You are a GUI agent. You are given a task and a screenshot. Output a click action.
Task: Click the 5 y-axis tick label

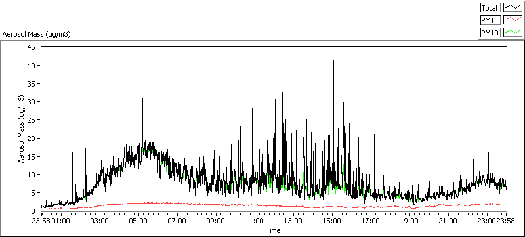(34, 193)
